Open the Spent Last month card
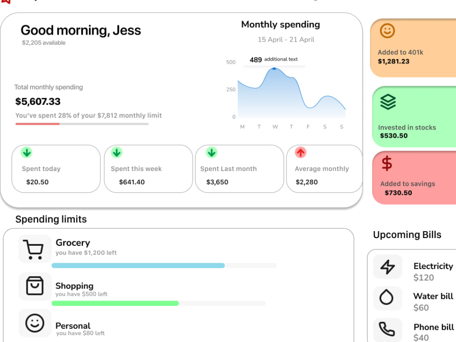The height and width of the screenshot is (342, 456). (240, 169)
